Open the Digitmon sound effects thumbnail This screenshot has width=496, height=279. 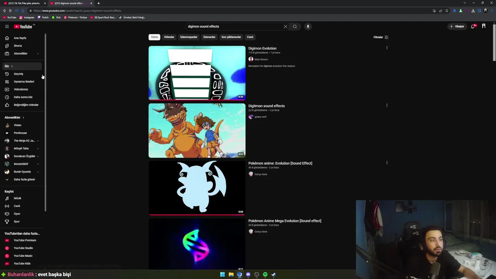(x=197, y=131)
